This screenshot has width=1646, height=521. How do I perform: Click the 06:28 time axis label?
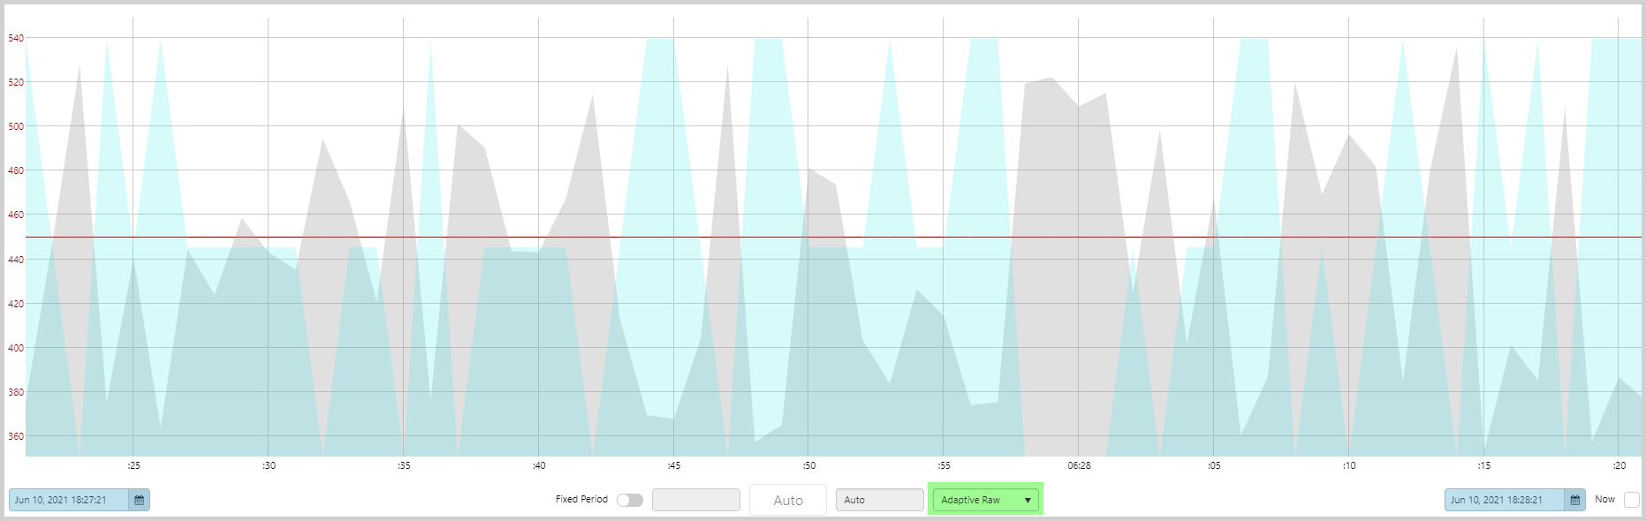pos(1079,465)
